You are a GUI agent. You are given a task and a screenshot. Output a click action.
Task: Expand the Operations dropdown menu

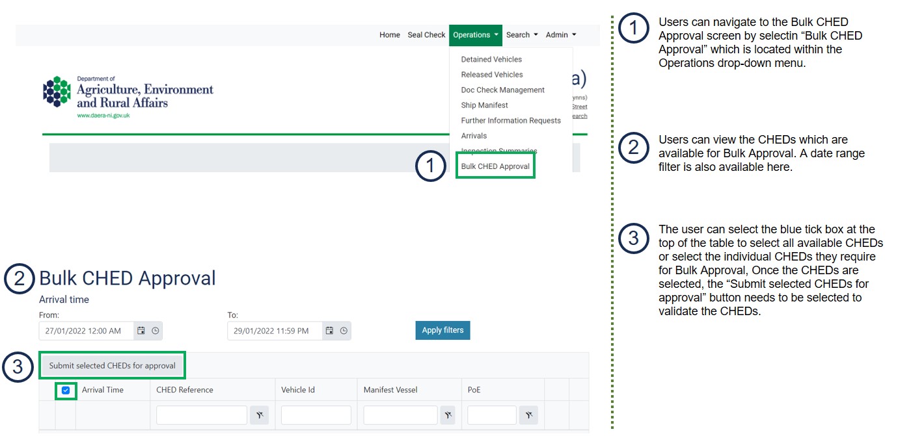(x=475, y=35)
